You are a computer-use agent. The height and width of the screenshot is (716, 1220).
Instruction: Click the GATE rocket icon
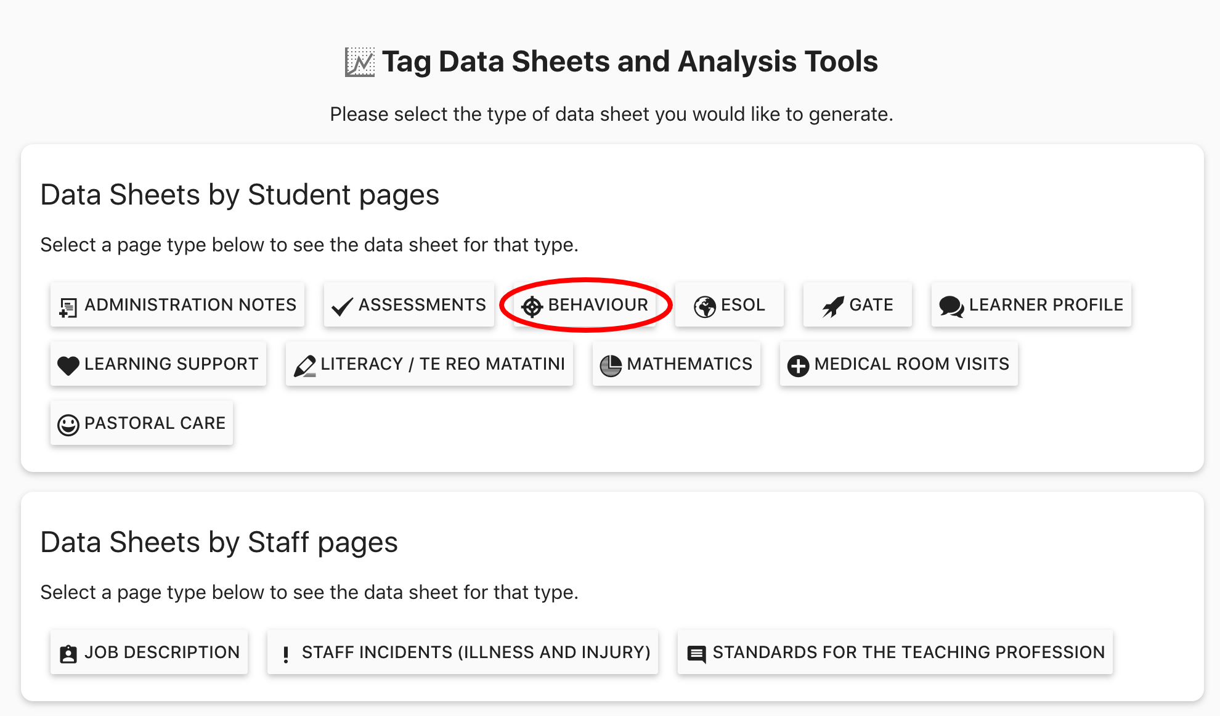[x=832, y=306]
